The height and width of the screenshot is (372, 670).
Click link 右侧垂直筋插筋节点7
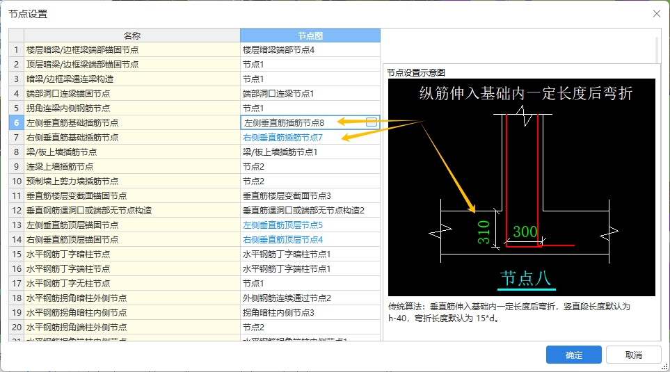click(x=283, y=138)
